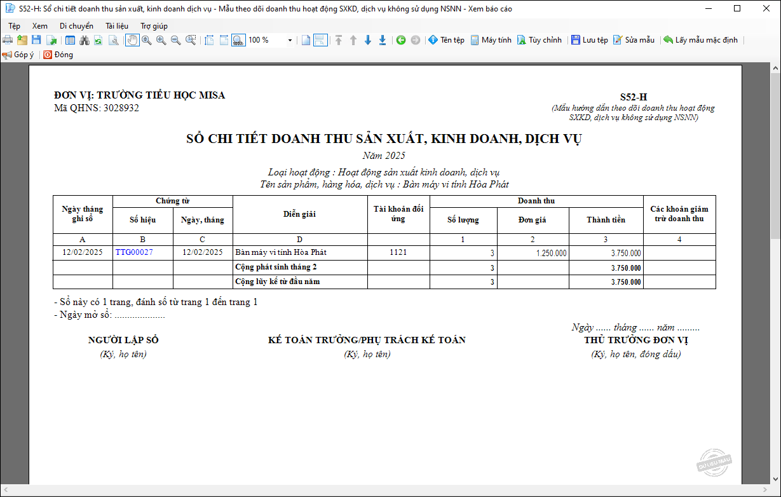Click the Zoom in icon
Viewport: 781px width, 497px height.
tap(161, 40)
